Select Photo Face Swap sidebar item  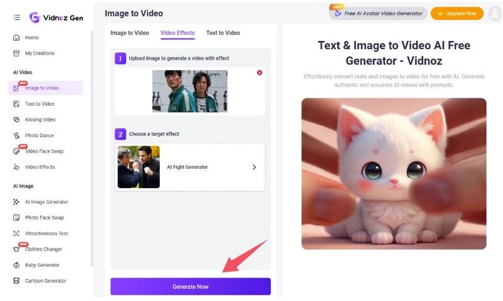point(45,217)
